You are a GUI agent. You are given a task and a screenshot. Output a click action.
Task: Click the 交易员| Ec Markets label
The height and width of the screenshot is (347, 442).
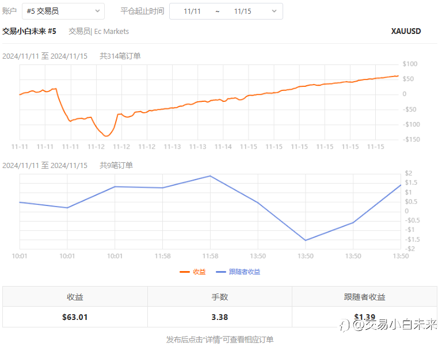(x=98, y=31)
